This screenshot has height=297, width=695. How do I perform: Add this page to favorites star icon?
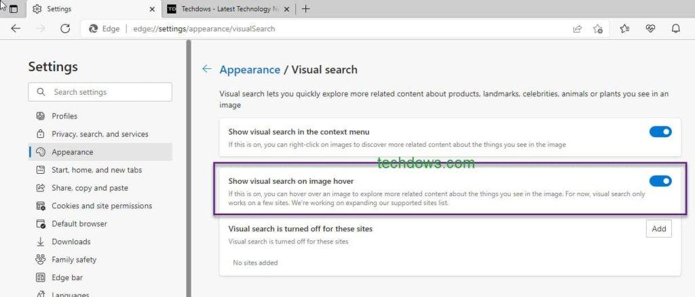(x=598, y=28)
